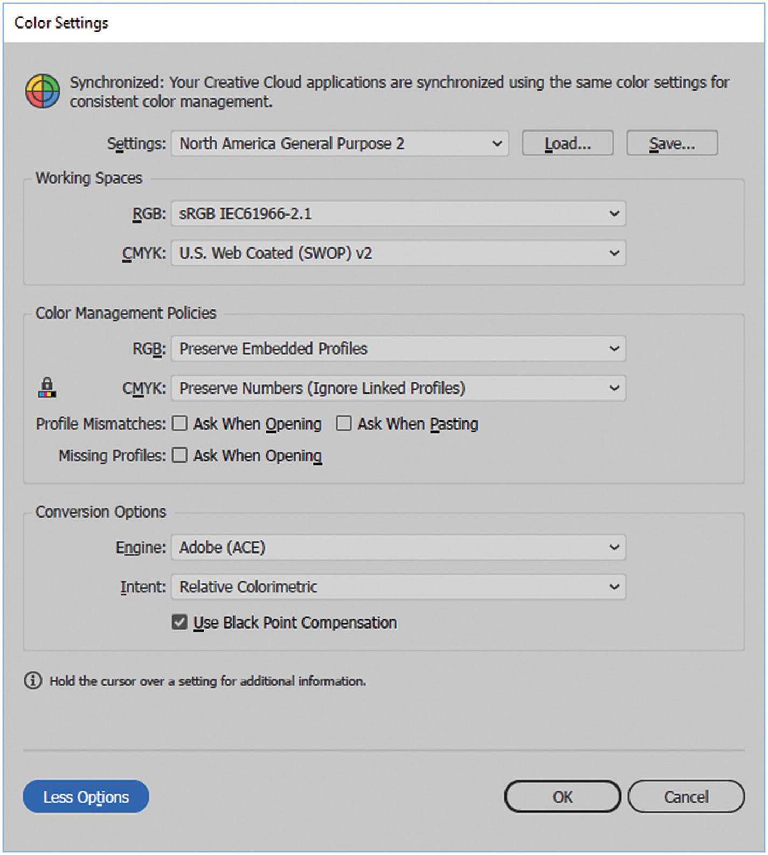Image resolution: width=768 pixels, height=855 pixels.
Task: Uncheck Use Black Point Compensation
Action: click(180, 623)
